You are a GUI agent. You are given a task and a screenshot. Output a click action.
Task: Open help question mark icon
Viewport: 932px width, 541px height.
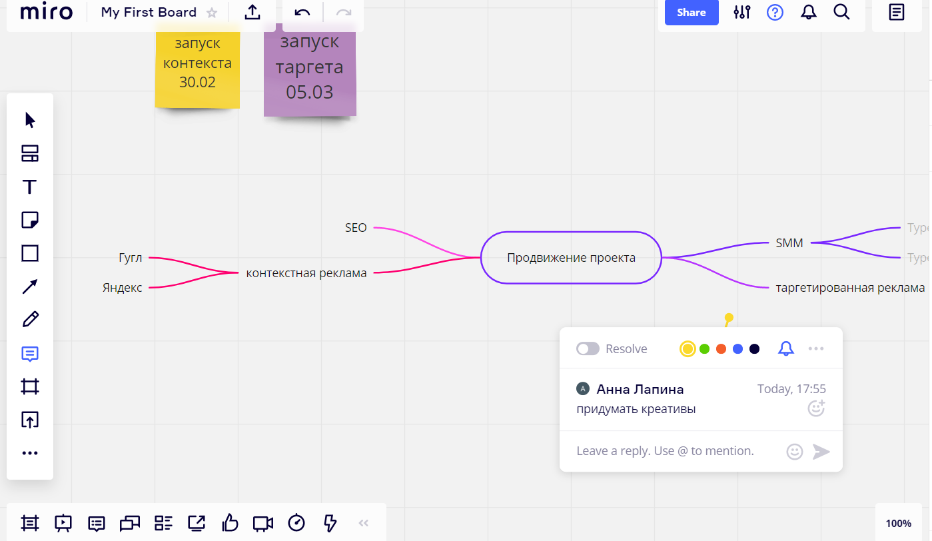(775, 12)
